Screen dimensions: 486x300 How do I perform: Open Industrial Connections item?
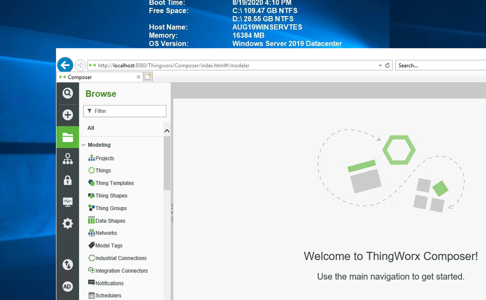click(x=121, y=258)
